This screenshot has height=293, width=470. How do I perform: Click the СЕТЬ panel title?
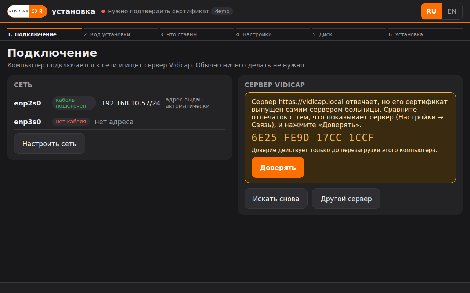(x=23, y=85)
